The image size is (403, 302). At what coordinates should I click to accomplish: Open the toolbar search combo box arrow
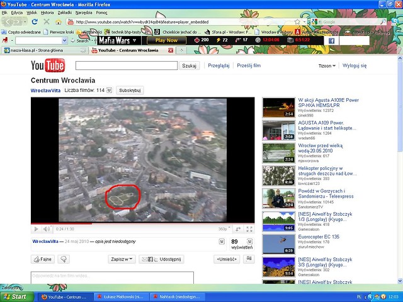[x=64, y=40]
